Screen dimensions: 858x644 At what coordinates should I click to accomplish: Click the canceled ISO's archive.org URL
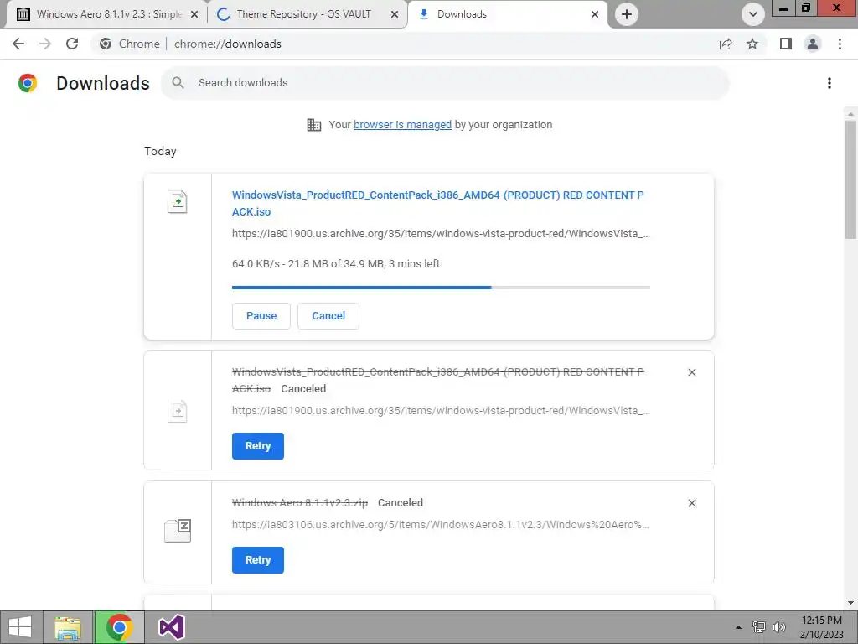(441, 411)
